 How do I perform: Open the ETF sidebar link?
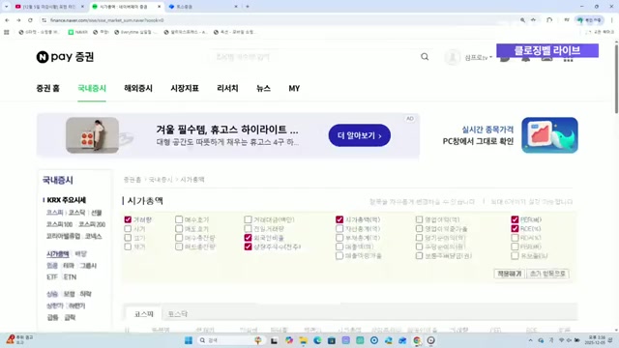[x=52, y=277]
